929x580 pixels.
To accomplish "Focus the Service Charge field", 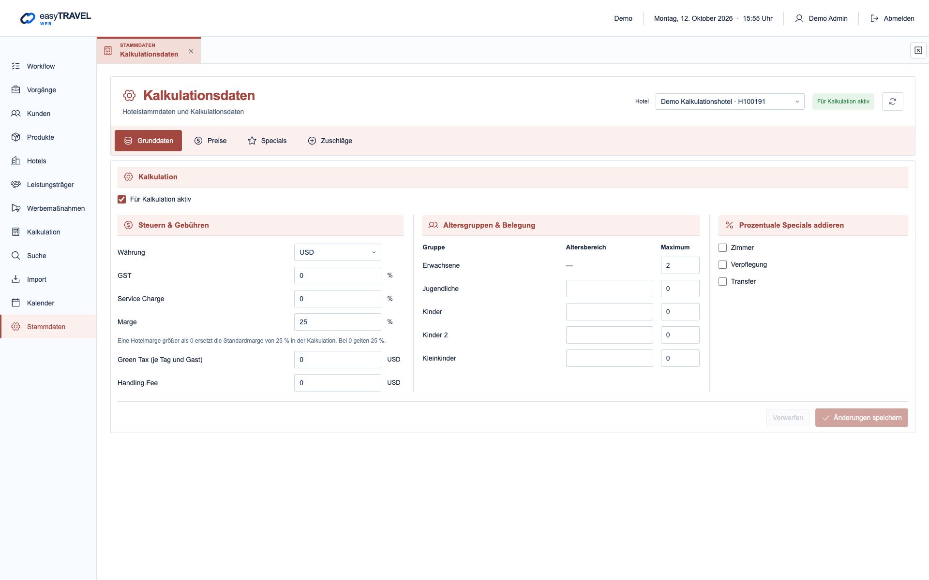I will [337, 299].
